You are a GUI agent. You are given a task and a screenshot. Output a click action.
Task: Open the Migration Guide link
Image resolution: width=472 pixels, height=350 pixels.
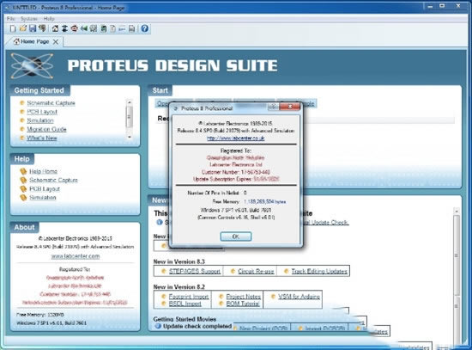coord(46,129)
